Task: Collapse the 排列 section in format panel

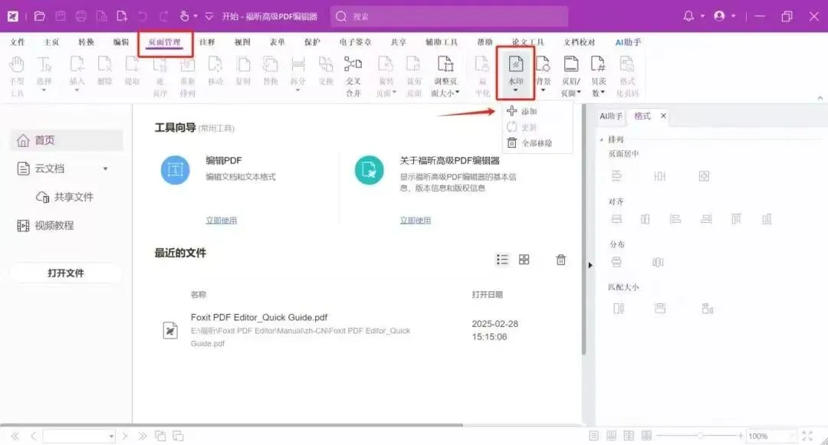Action: click(x=602, y=139)
